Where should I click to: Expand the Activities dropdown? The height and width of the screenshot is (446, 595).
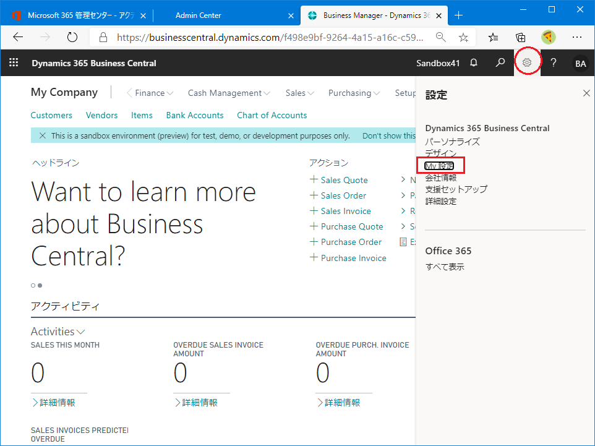tap(58, 332)
